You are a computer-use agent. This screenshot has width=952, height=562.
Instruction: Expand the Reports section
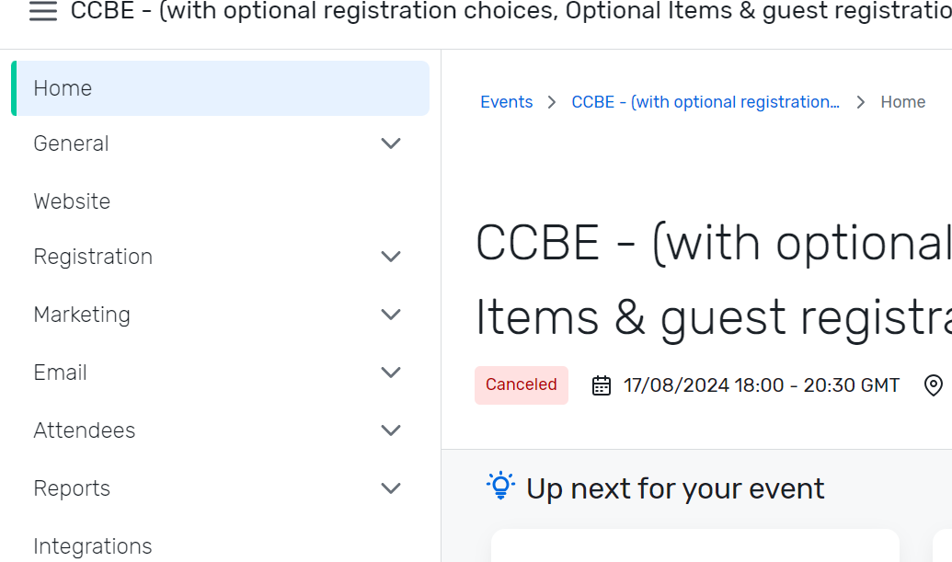point(390,488)
